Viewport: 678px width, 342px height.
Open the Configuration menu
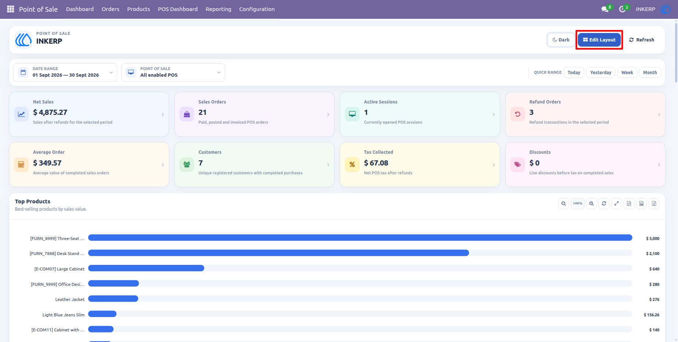tap(257, 9)
